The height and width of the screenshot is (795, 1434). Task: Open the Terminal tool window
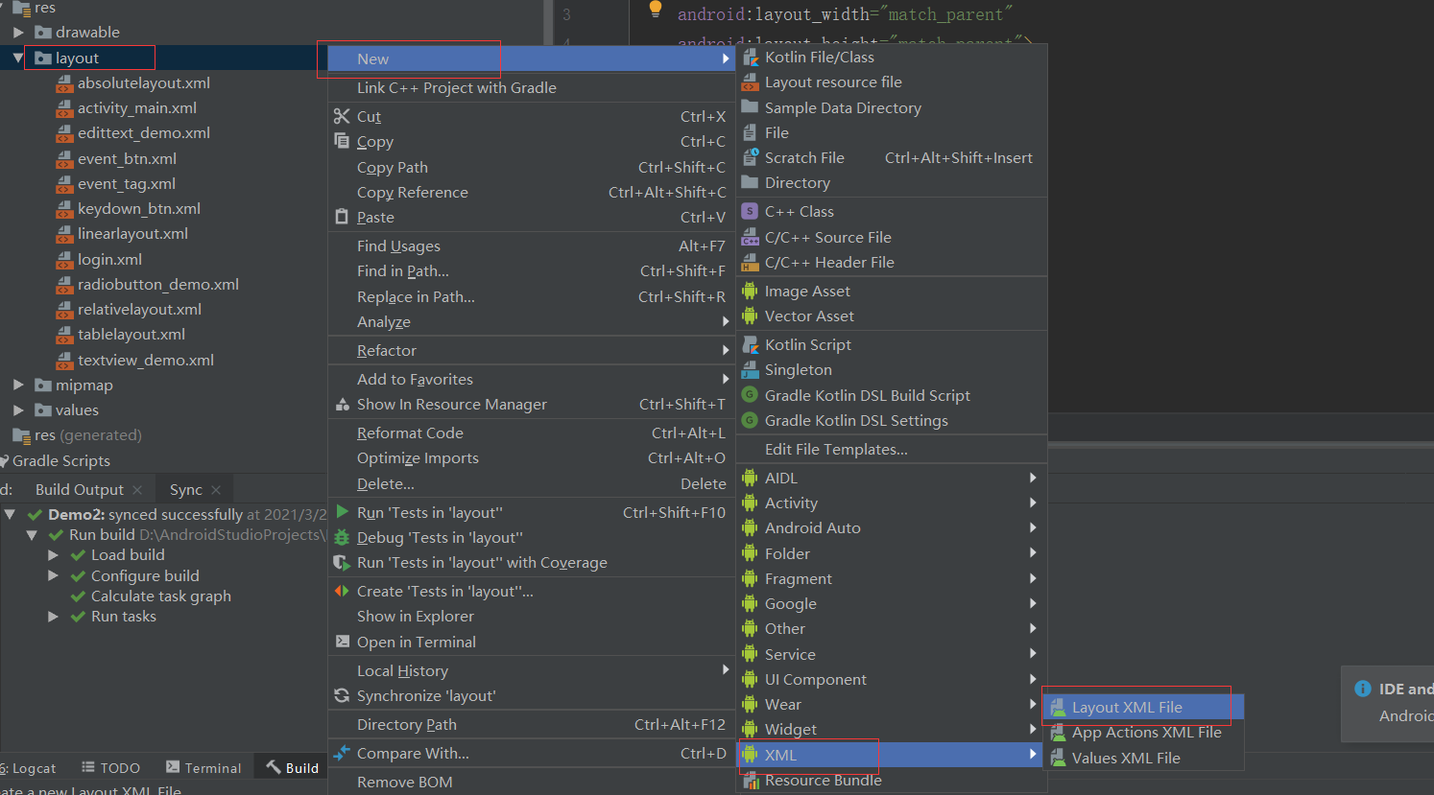pos(203,768)
